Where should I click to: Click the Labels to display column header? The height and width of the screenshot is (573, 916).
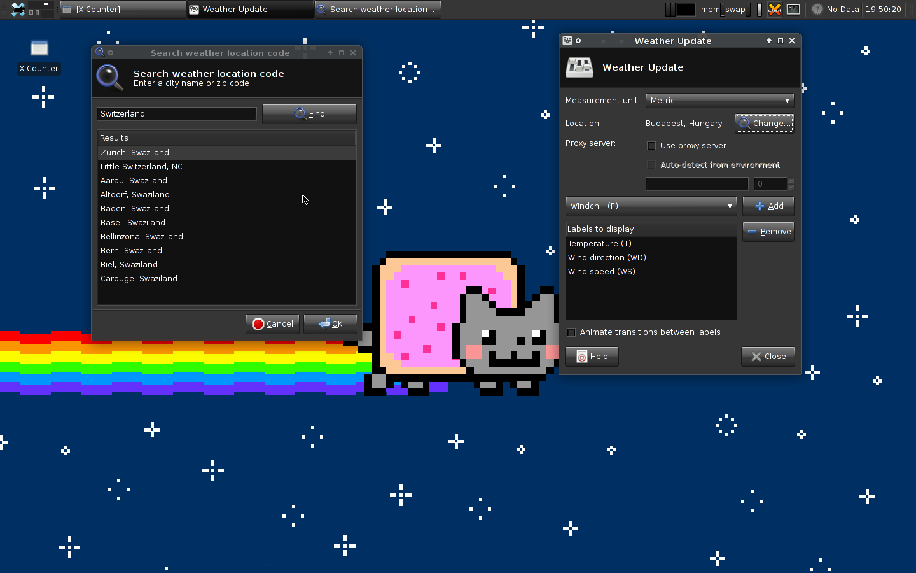click(x=651, y=229)
